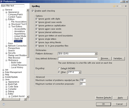Open the help question mark icon
The height and width of the screenshot is (108, 129).
4,104
